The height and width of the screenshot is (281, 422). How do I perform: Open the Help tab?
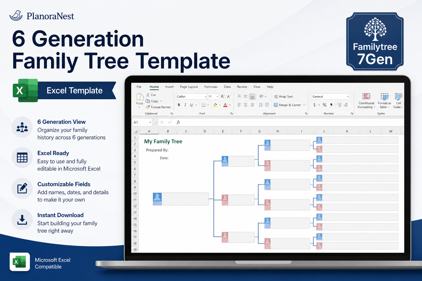[270, 87]
